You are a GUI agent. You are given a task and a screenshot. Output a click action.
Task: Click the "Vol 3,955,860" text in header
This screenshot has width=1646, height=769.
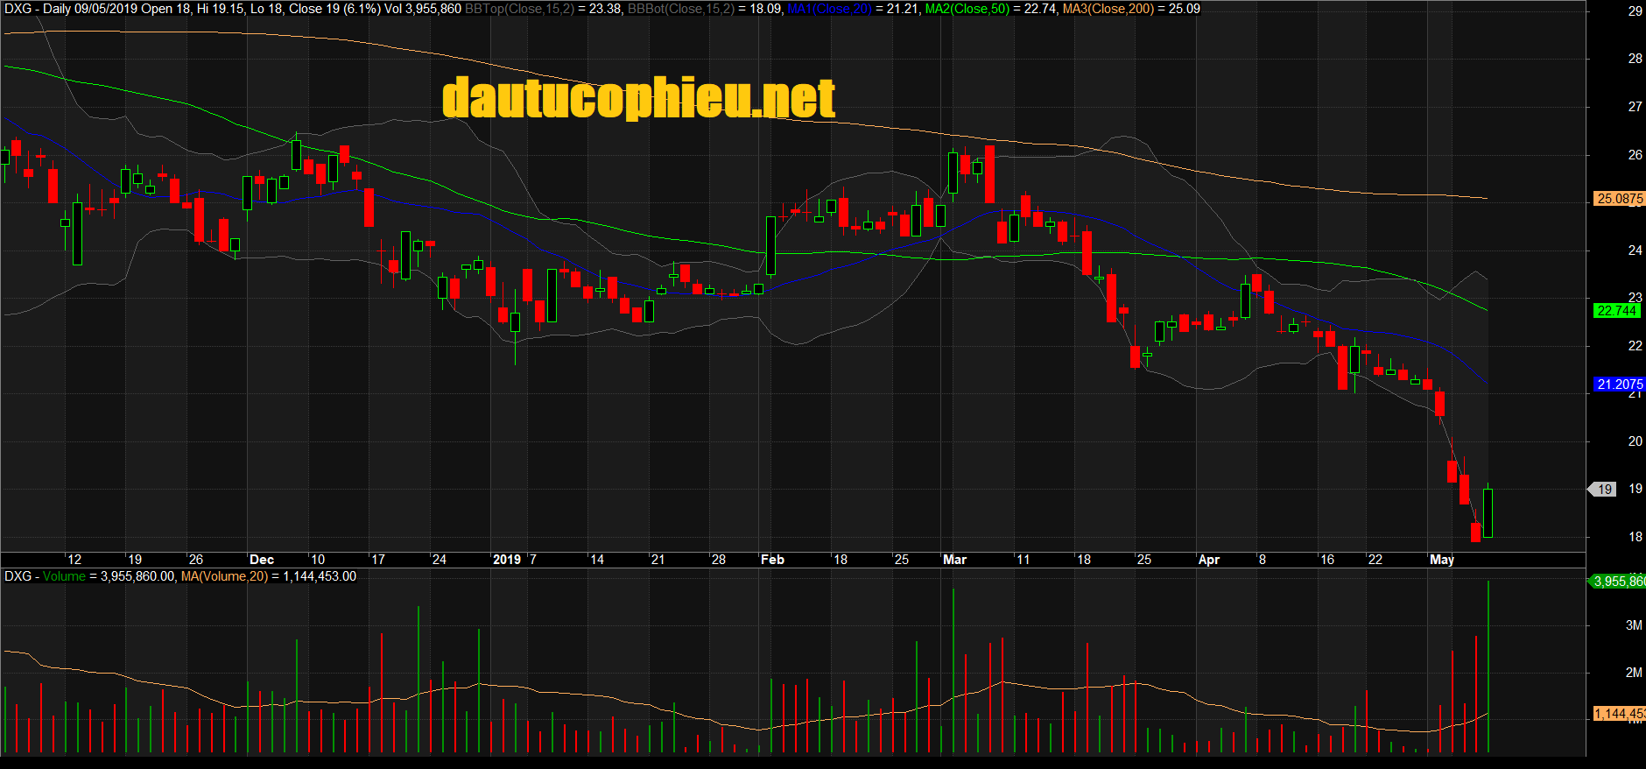coord(423,9)
